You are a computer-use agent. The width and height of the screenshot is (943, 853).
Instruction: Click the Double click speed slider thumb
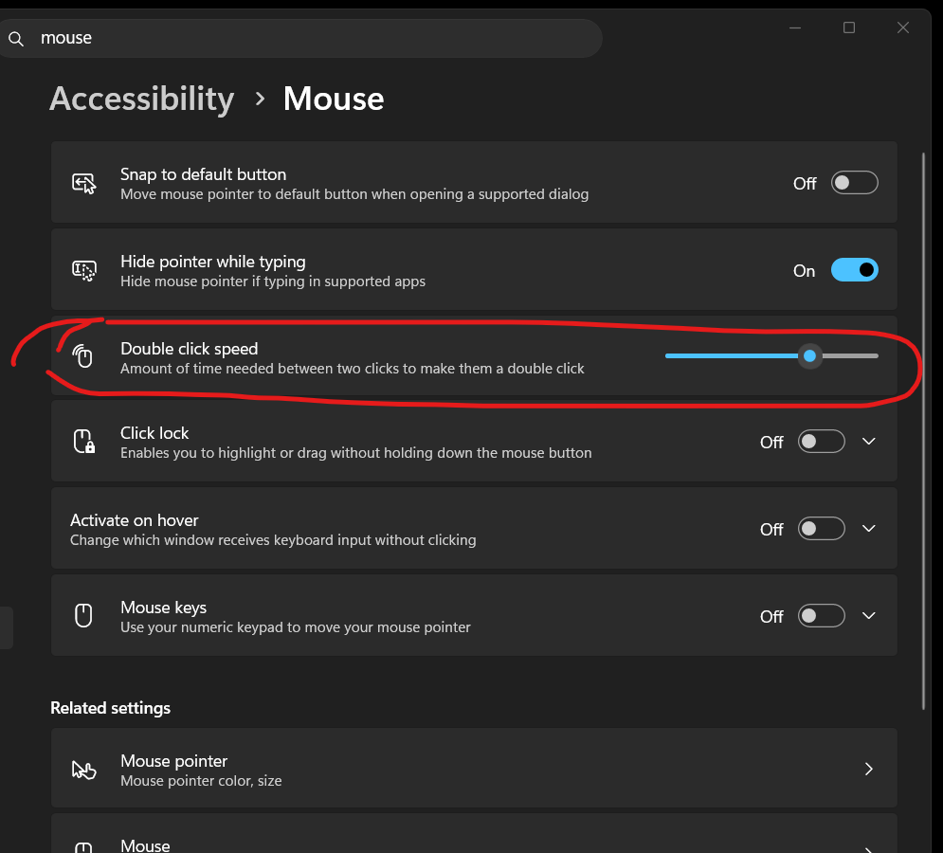[x=809, y=356]
